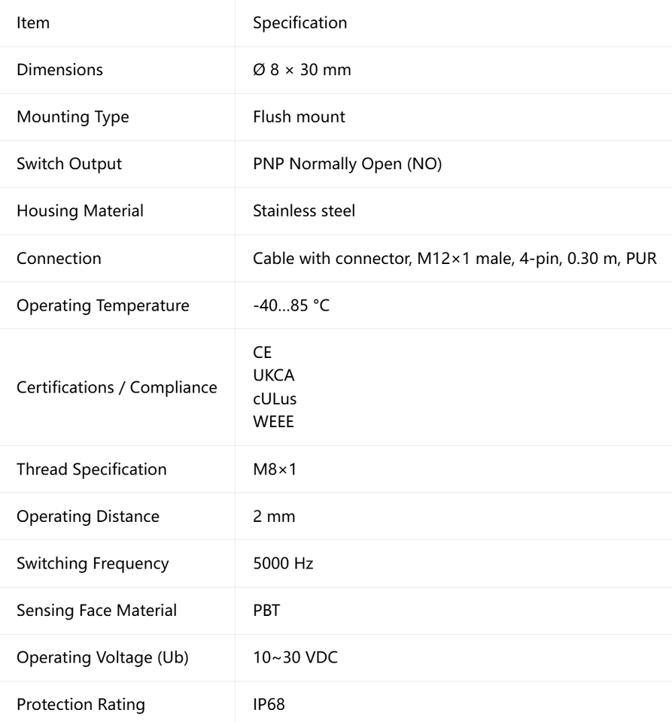672x722 pixels.
Task: Click the Operating Distance label
Action: click(88, 517)
